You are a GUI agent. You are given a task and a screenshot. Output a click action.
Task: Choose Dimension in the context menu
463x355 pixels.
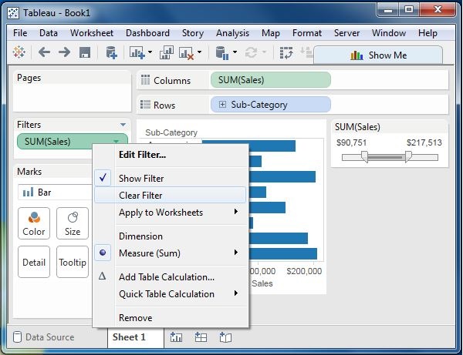click(x=140, y=236)
